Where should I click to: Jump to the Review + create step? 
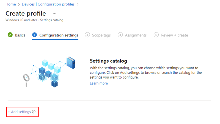pyautogui.click(x=174, y=35)
